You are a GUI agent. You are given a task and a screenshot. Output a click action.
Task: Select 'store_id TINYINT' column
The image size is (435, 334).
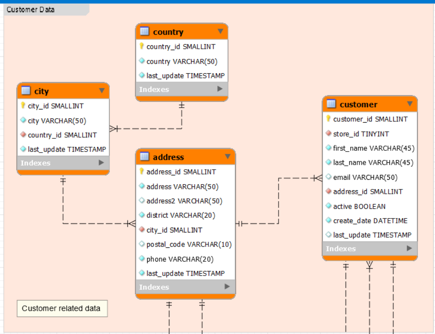361,134
